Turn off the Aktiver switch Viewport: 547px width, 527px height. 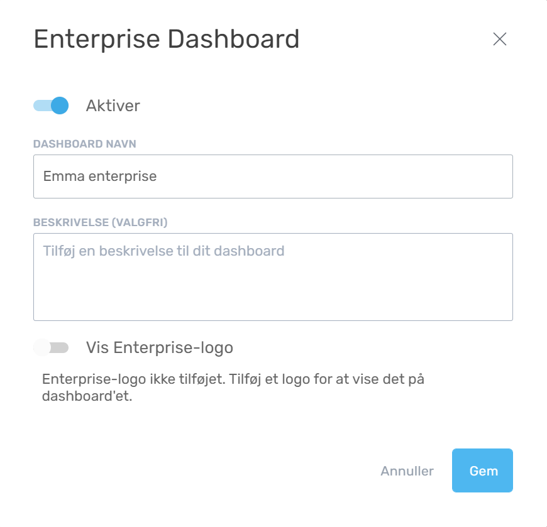coord(51,106)
